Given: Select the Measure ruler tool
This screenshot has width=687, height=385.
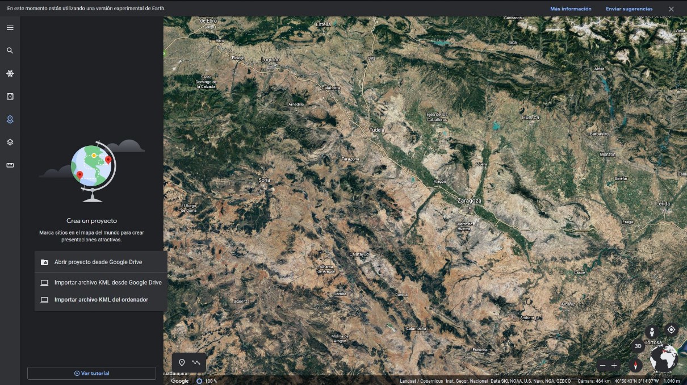Looking at the screenshot, I should [x=10, y=165].
